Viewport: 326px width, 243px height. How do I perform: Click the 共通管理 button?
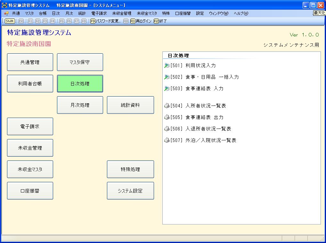pyautogui.click(x=30, y=62)
